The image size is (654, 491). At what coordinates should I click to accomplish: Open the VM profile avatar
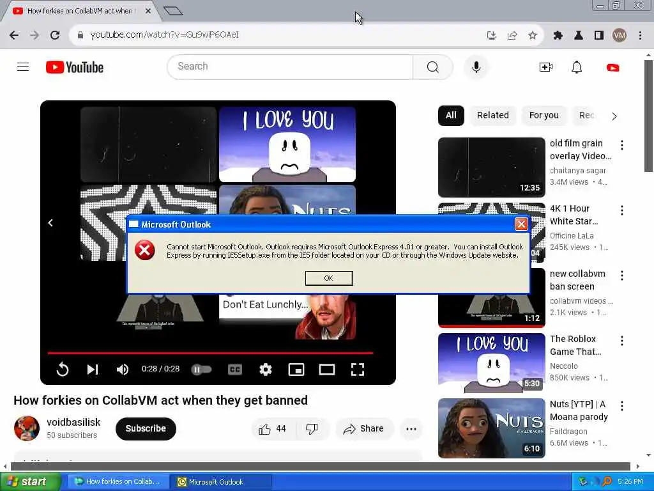620,36
